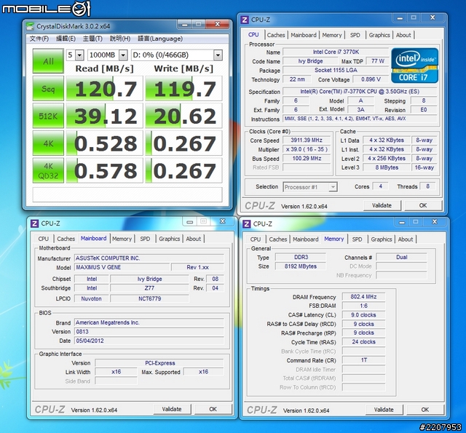
Task: Select CPU tab in Mainboard window
Action: coord(43,239)
